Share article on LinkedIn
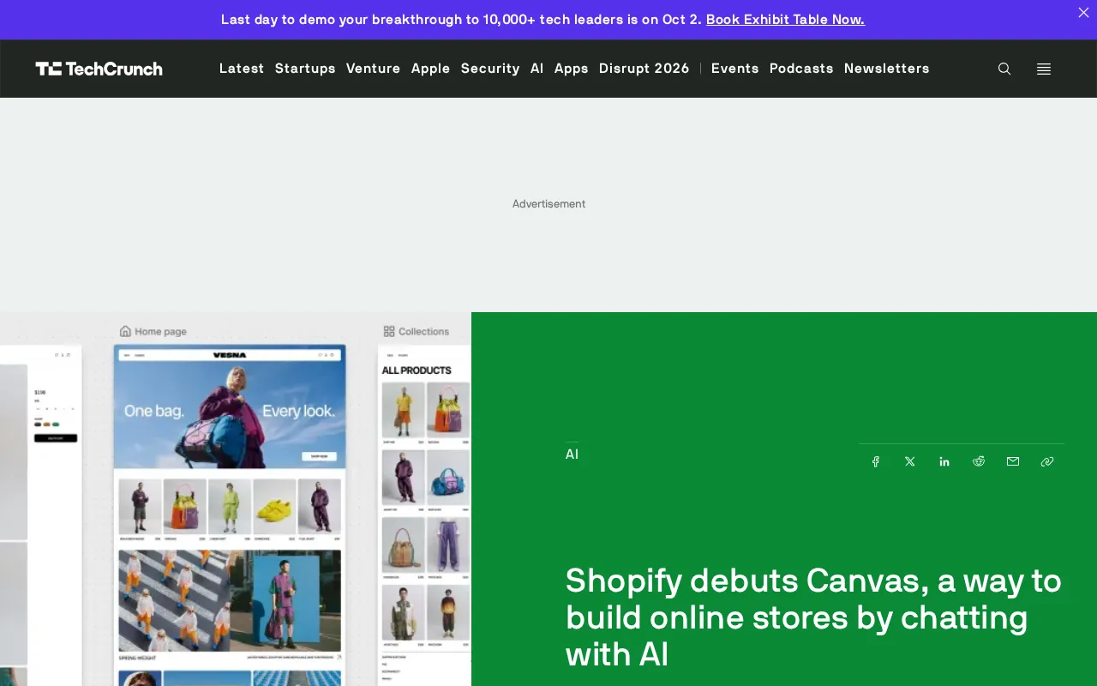Screen dimensions: 1097x686 tap(944, 461)
